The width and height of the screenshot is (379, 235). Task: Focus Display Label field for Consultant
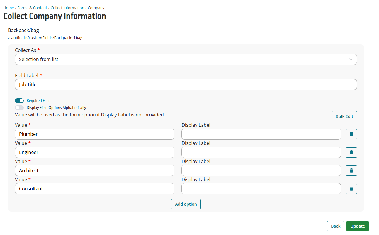[x=261, y=189]
